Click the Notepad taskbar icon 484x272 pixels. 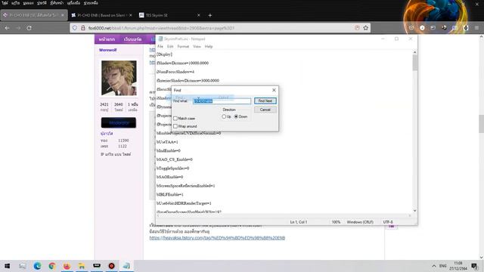(126, 266)
